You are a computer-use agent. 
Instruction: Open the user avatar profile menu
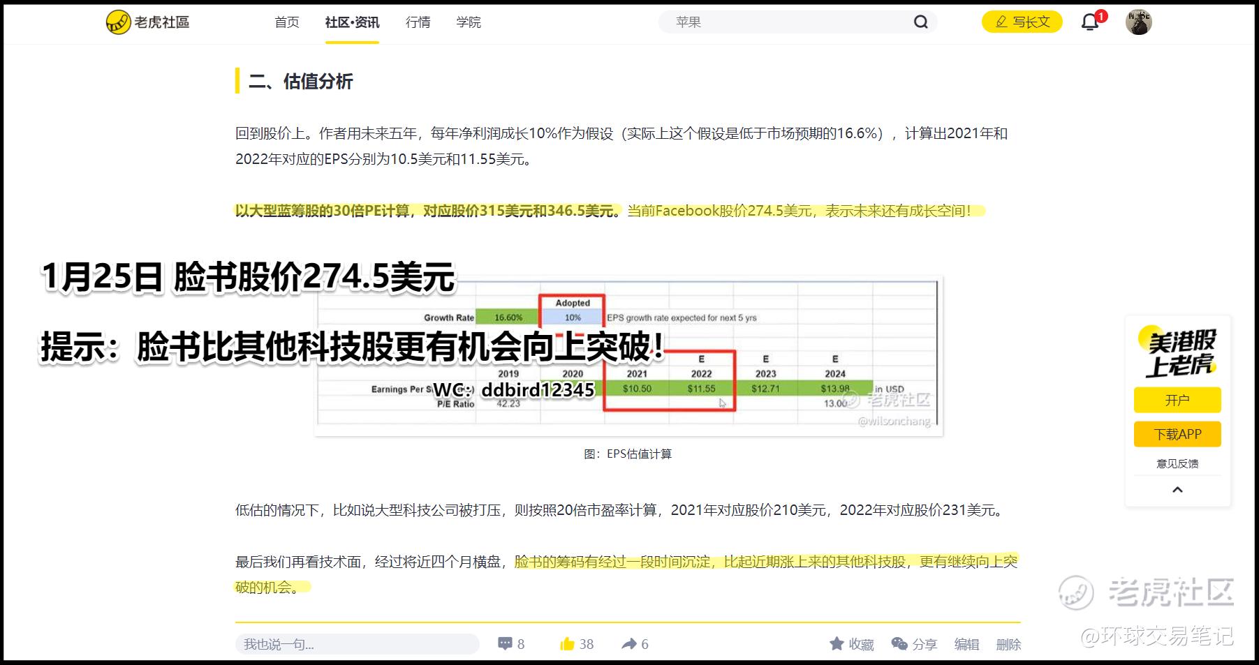(x=1139, y=22)
